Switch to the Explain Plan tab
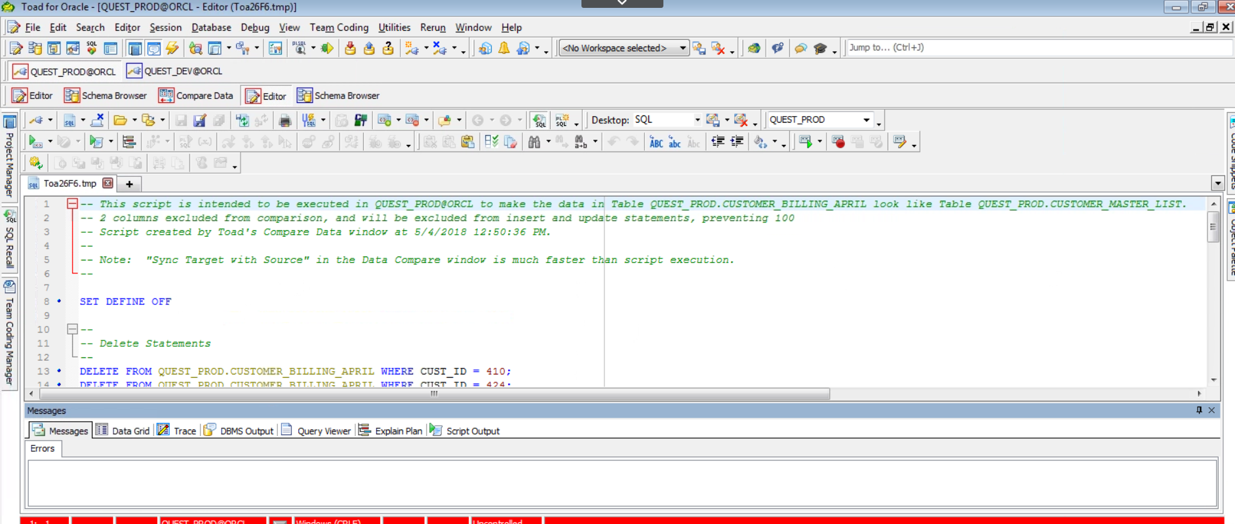Viewport: 1235px width, 524px height. (x=390, y=431)
